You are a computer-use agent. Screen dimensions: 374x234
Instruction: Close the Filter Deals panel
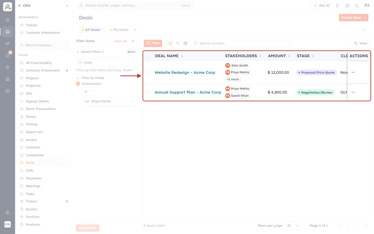coord(133,41)
